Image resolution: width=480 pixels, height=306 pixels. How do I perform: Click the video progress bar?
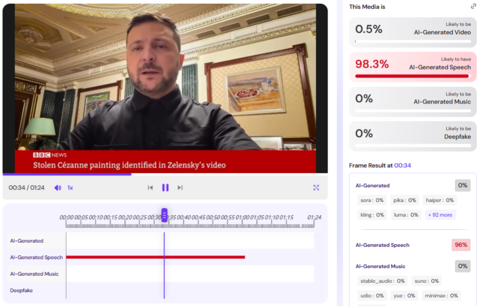click(x=165, y=174)
